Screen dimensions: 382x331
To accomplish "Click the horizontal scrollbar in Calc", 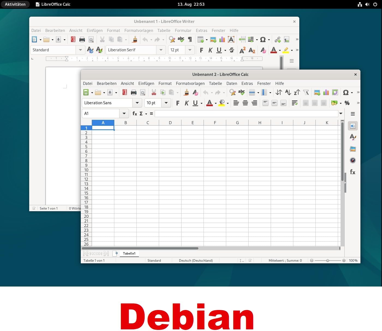I will click(x=140, y=248).
